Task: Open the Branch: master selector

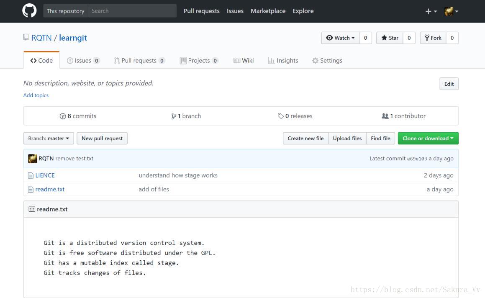Action: pyautogui.click(x=49, y=138)
